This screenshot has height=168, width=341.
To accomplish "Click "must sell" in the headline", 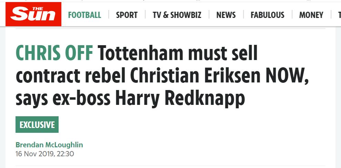I will point(224,53).
